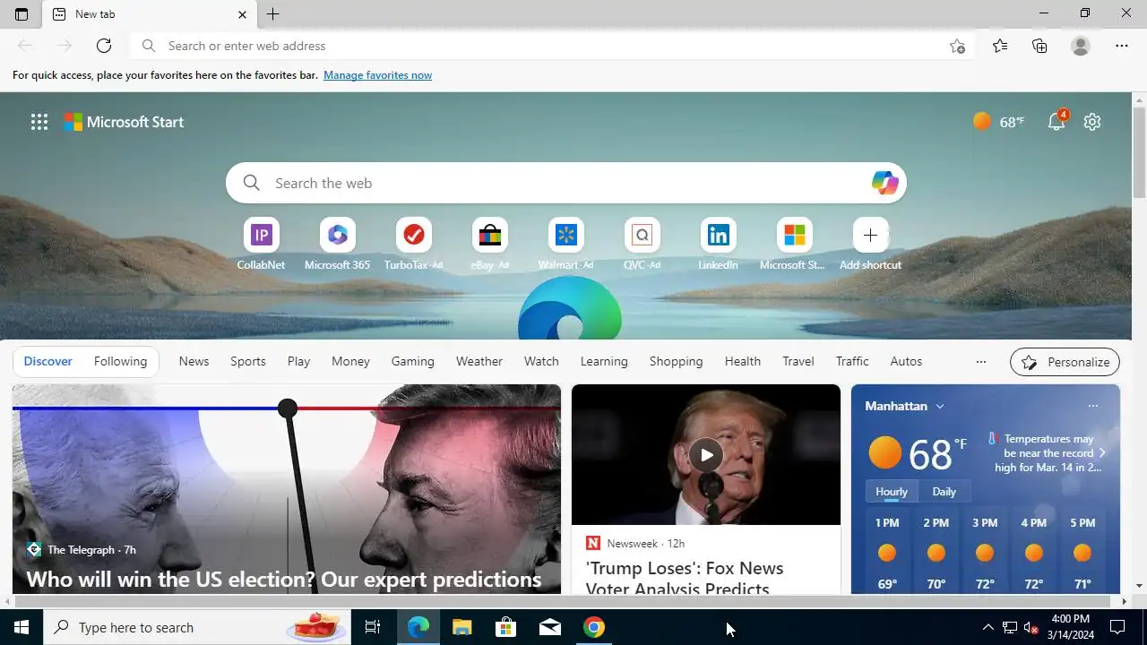Close the New tab tab
The width and height of the screenshot is (1147, 645).
(x=242, y=14)
